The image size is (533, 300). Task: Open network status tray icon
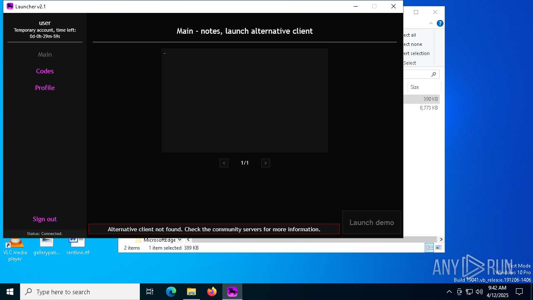click(469, 292)
